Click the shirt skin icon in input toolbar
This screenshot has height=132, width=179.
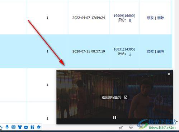click(x=20, y=127)
